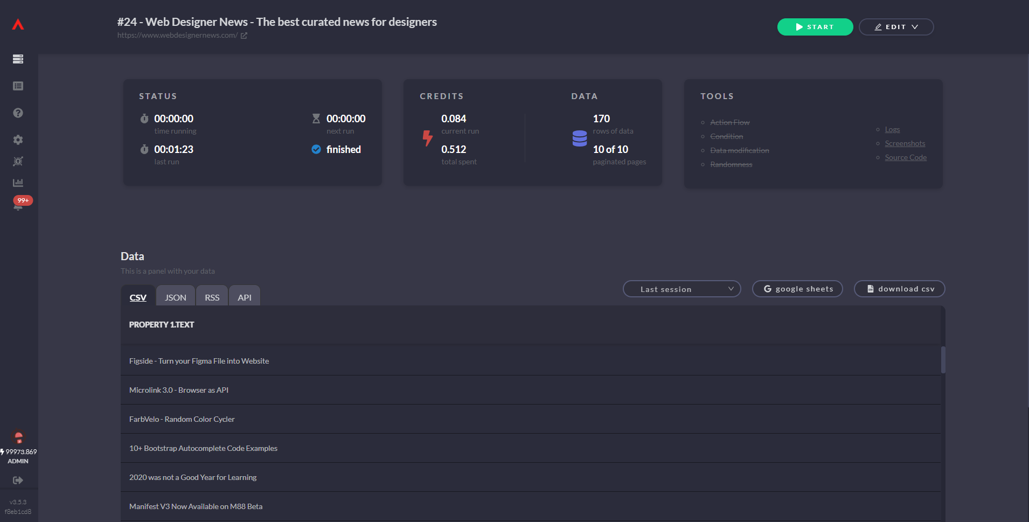Start the scraper with START button
The image size is (1029, 522).
click(x=815, y=27)
